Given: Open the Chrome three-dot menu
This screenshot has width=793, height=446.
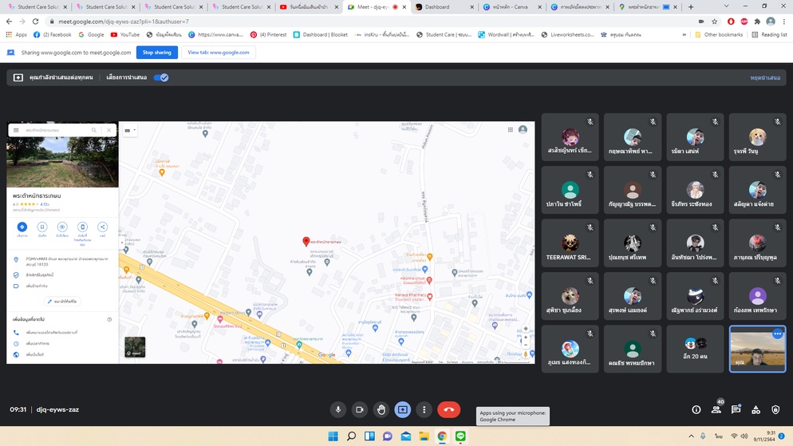Looking at the screenshot, I should 784,22.
